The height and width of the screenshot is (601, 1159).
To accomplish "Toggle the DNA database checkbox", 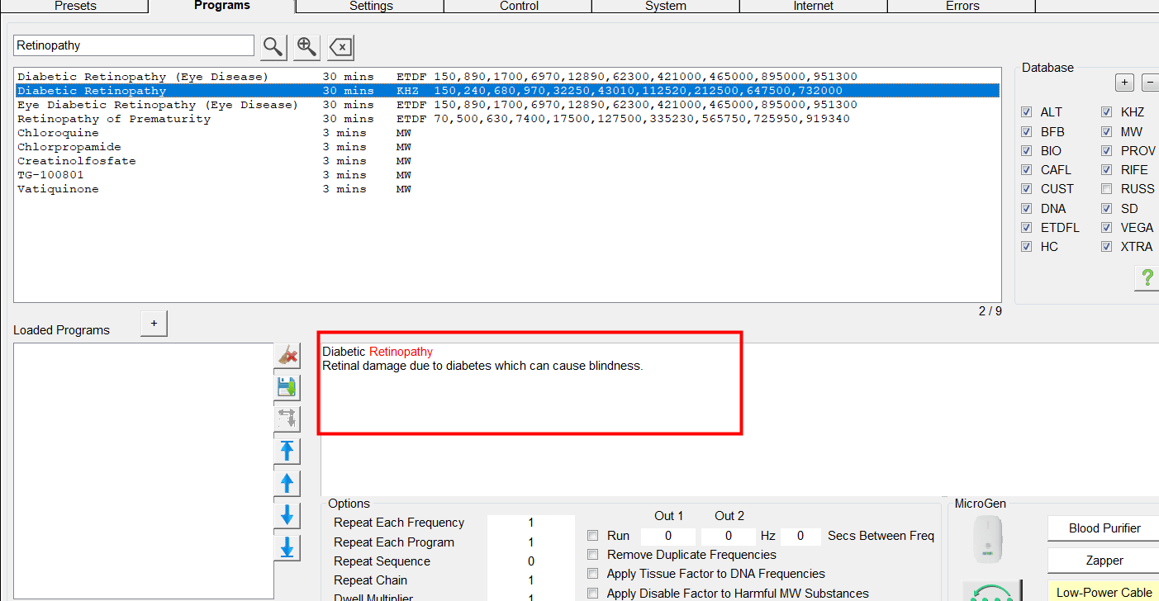I will pos(1027,209).
